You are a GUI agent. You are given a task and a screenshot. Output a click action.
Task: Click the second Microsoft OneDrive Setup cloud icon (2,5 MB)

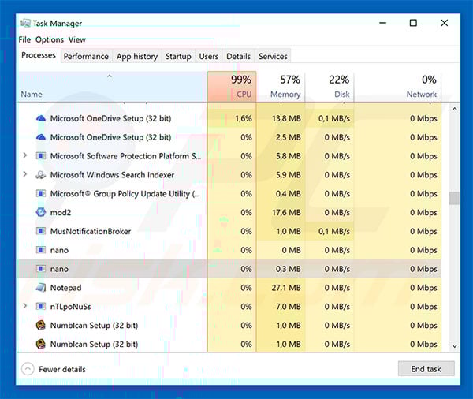41,137
